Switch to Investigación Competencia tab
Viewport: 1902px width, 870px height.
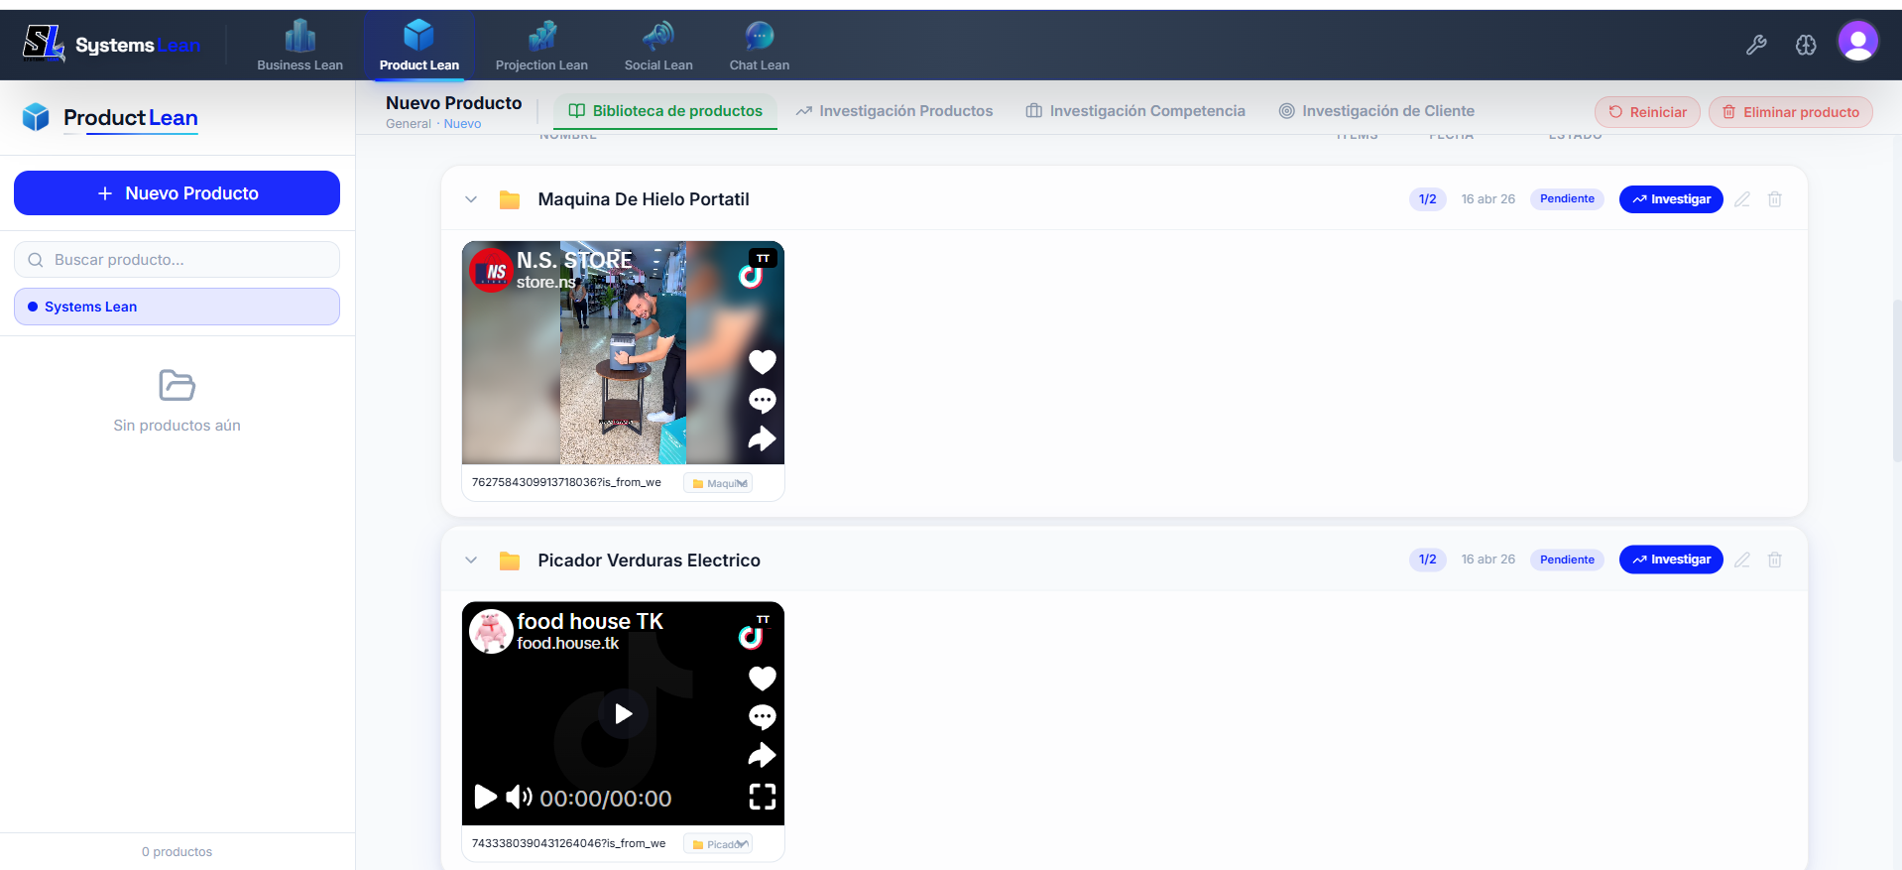pos(1135,111)
